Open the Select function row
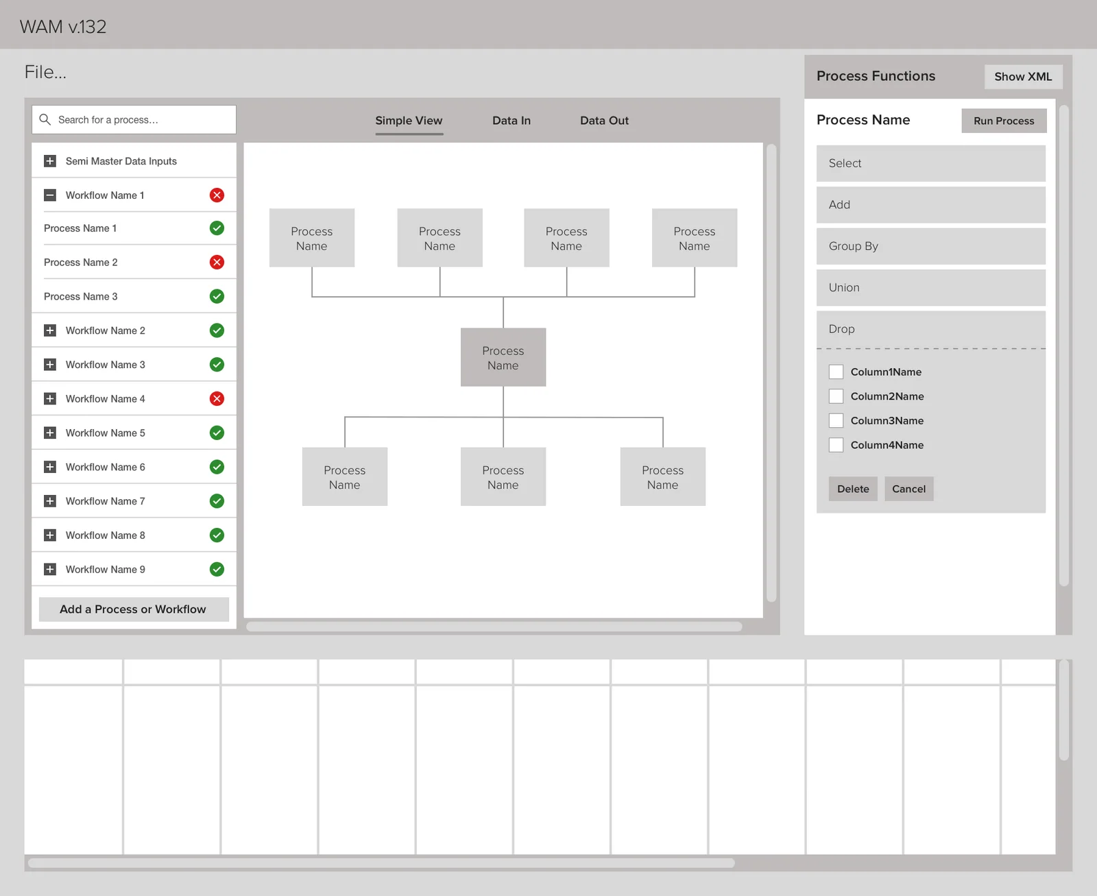 click(x=930, y=163)
